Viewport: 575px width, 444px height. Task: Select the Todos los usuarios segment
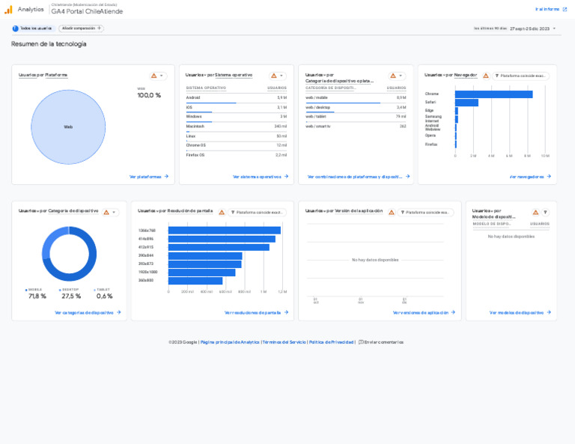(x=32, y=28)
